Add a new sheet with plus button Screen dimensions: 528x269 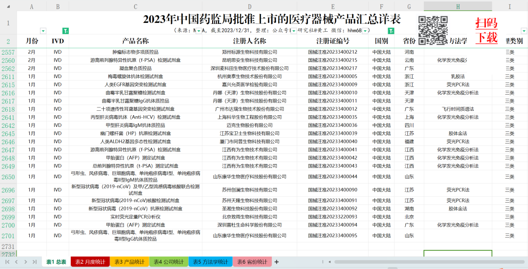(277, 262)
